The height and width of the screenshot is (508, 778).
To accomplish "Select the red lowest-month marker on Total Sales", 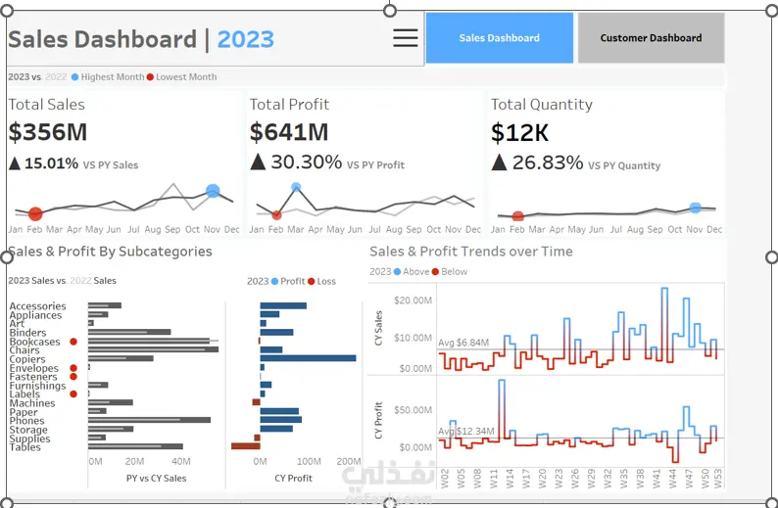I will tap(35, 214).
